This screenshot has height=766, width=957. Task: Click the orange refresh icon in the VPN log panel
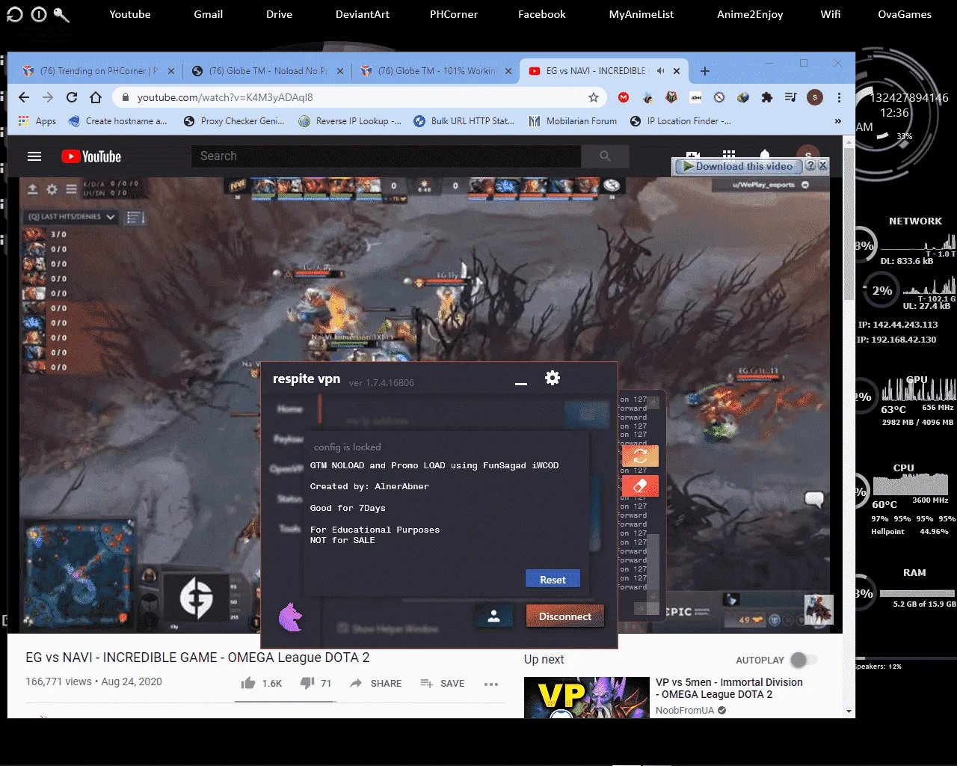[x=640, y=456]
